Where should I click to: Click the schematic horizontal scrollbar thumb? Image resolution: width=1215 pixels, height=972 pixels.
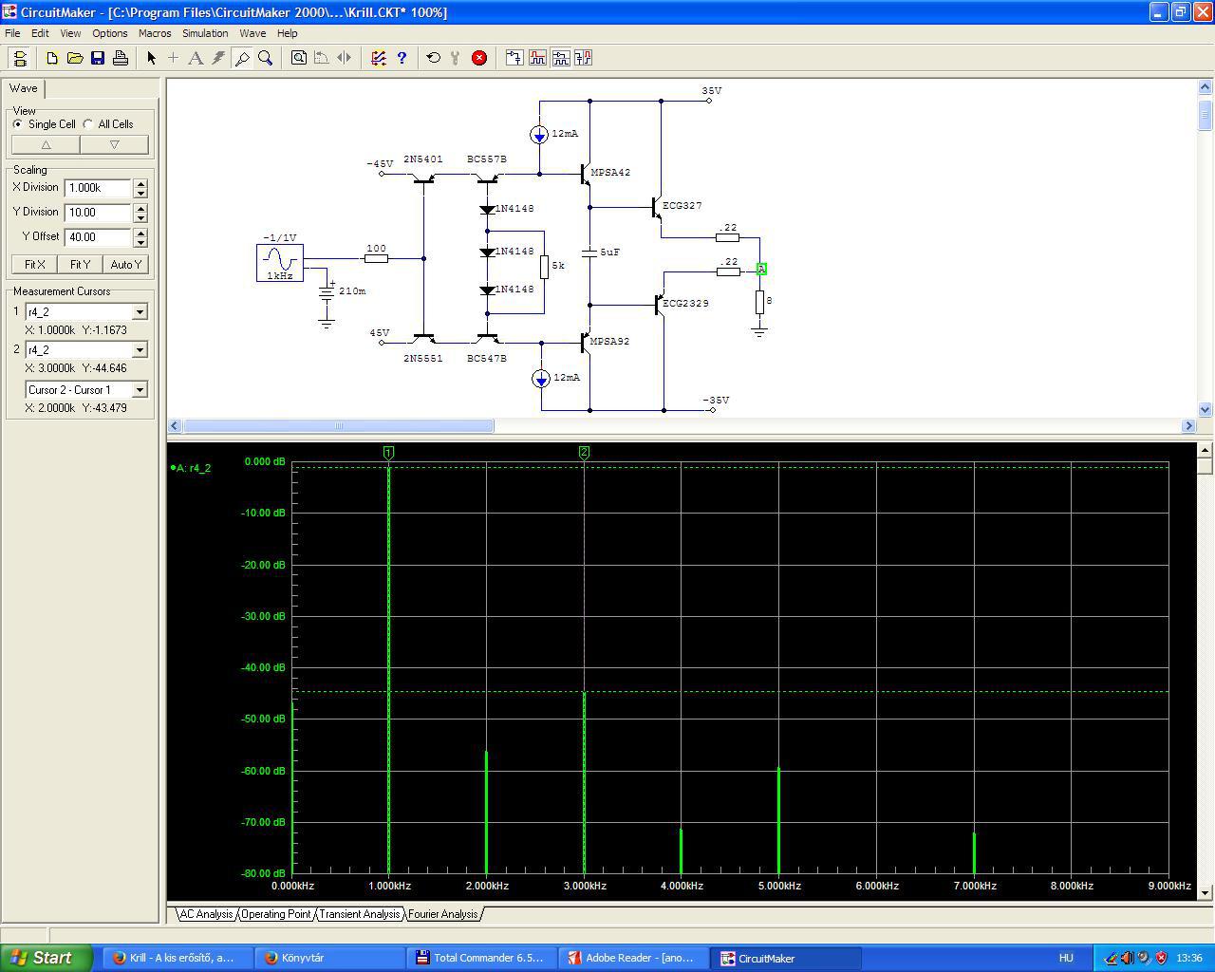[338, 426]
